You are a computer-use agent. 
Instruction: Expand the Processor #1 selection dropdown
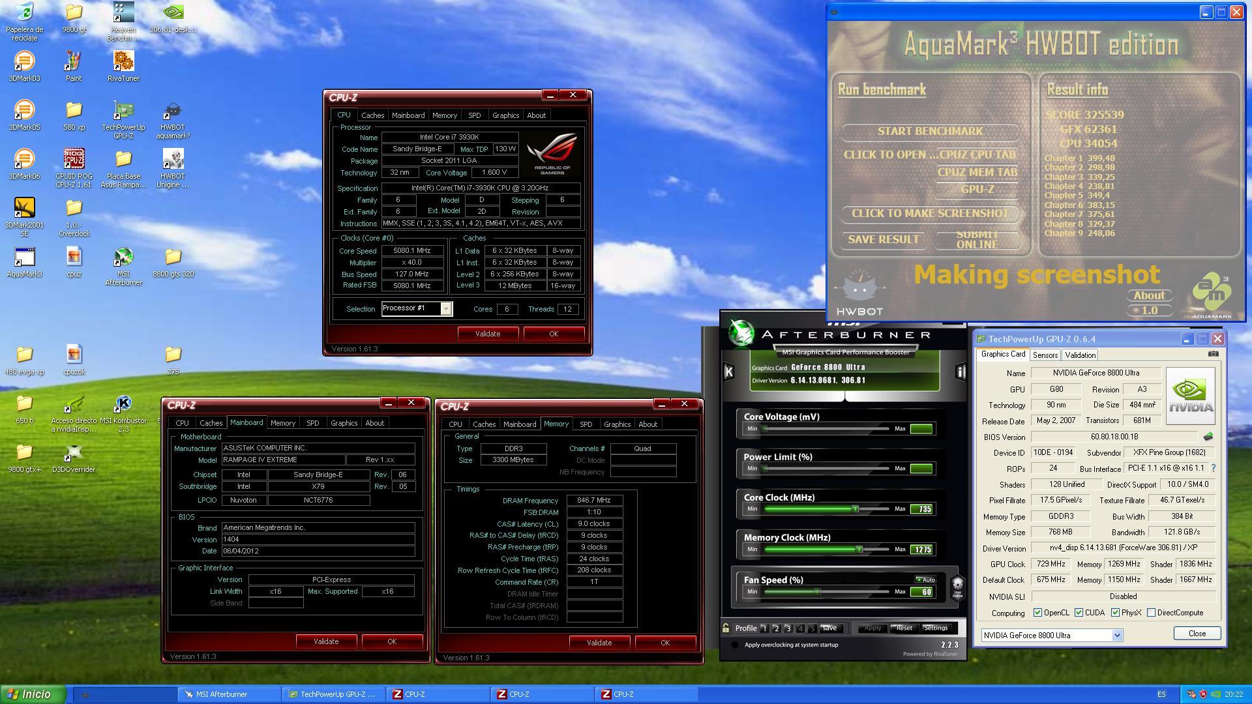click(446, 308)
